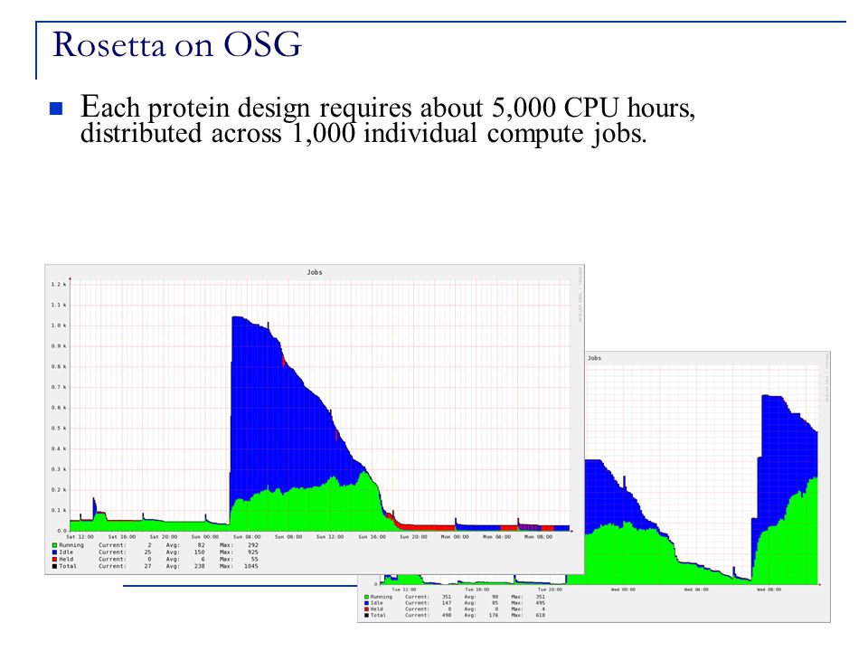Click the 'Tue 12:00' x-axis label in the rear chart
The height and width of the screenshot is (651, 868).
coord(404,590)
